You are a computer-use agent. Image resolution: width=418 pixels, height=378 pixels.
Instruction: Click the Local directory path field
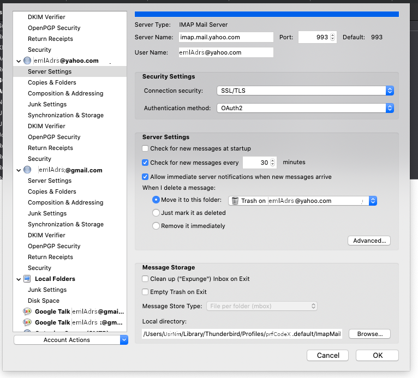click(x=242, y=334)
